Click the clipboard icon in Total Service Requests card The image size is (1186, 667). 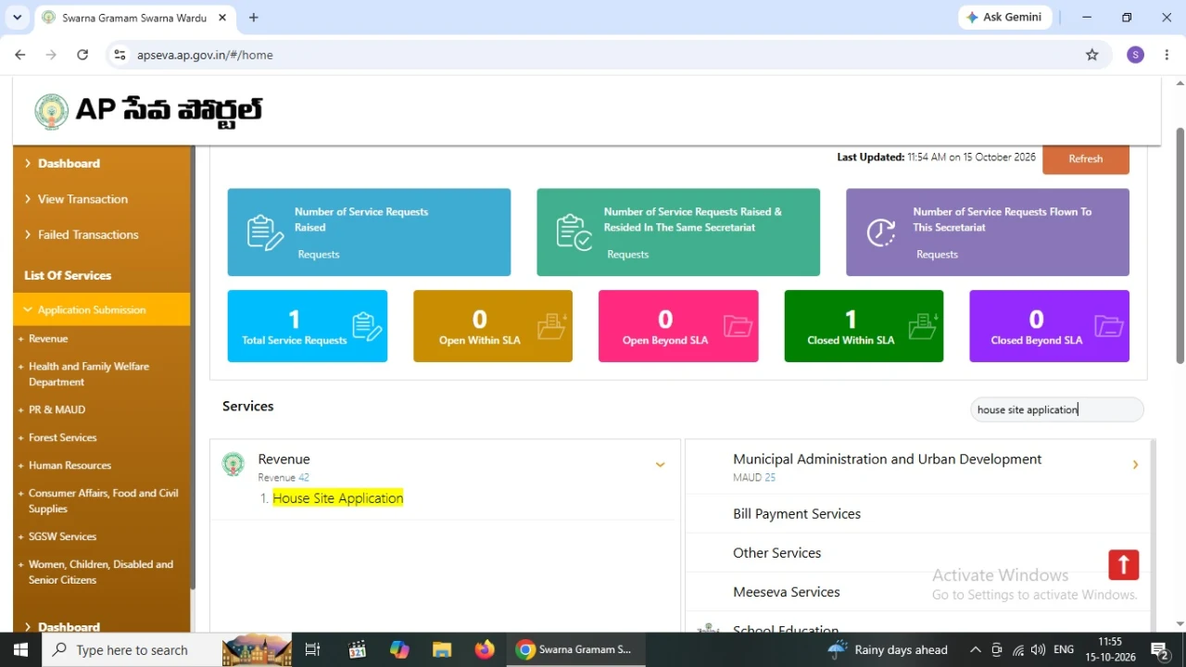[x=367, y=326]
